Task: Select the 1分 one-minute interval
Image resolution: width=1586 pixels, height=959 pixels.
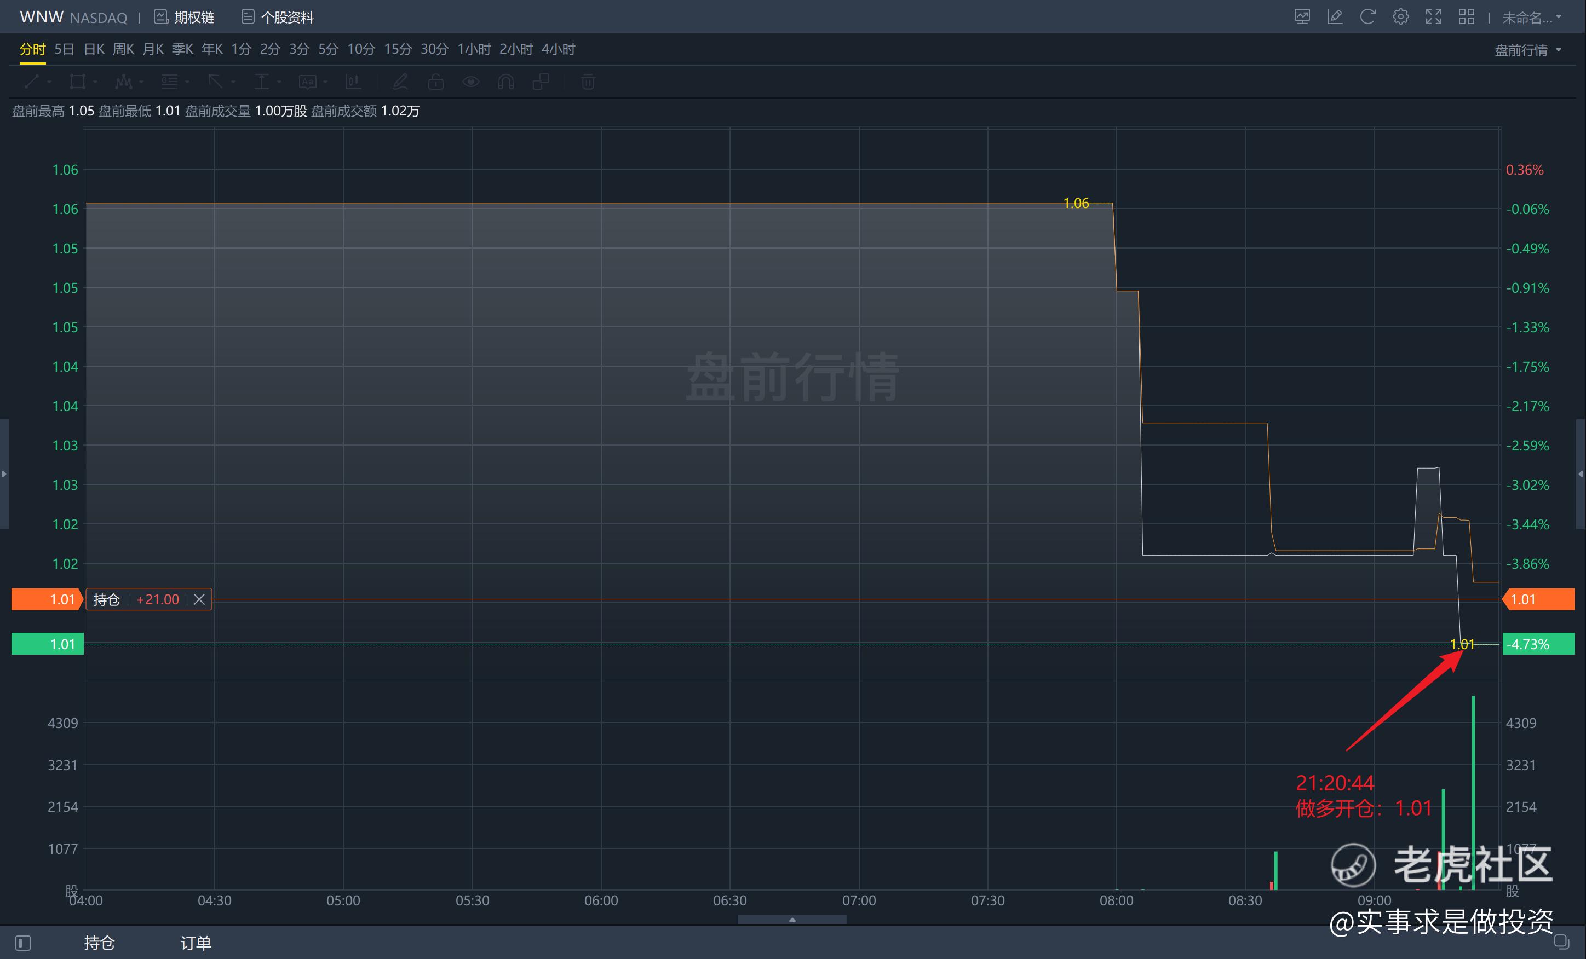Action: (242, 49)
